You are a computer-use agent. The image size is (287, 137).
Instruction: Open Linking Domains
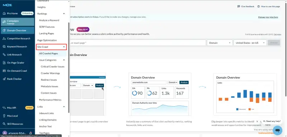click(48, 120)
